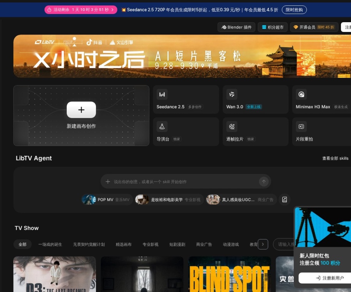Open the 积分超市 points store
The image size is (351, 292).
point(273,27)
